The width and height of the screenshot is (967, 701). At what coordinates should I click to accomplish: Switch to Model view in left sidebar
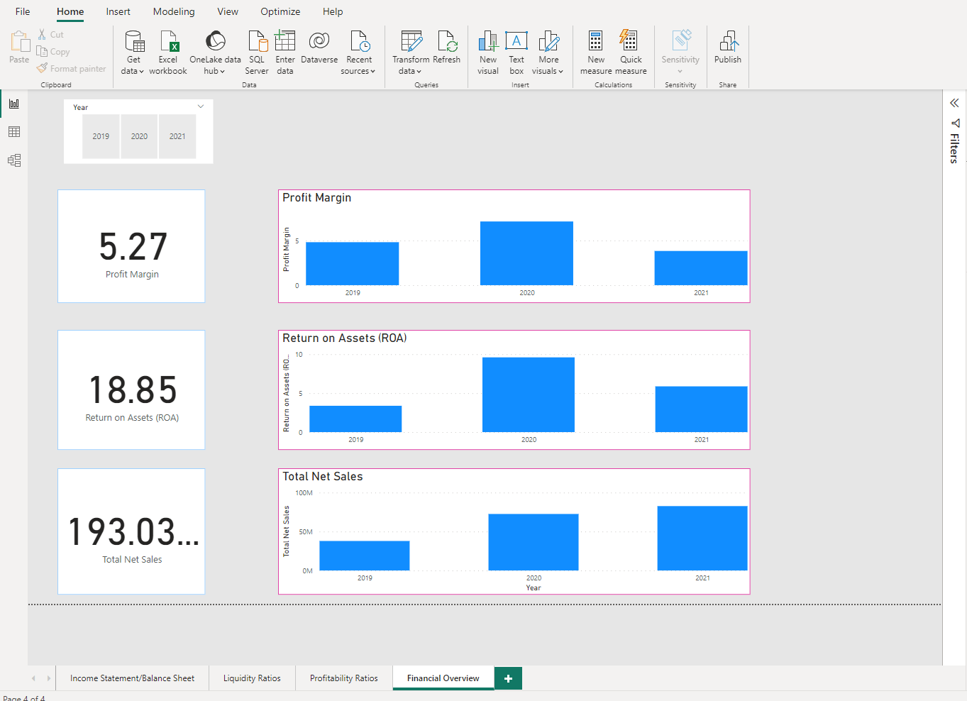click(x=14, y=160)
